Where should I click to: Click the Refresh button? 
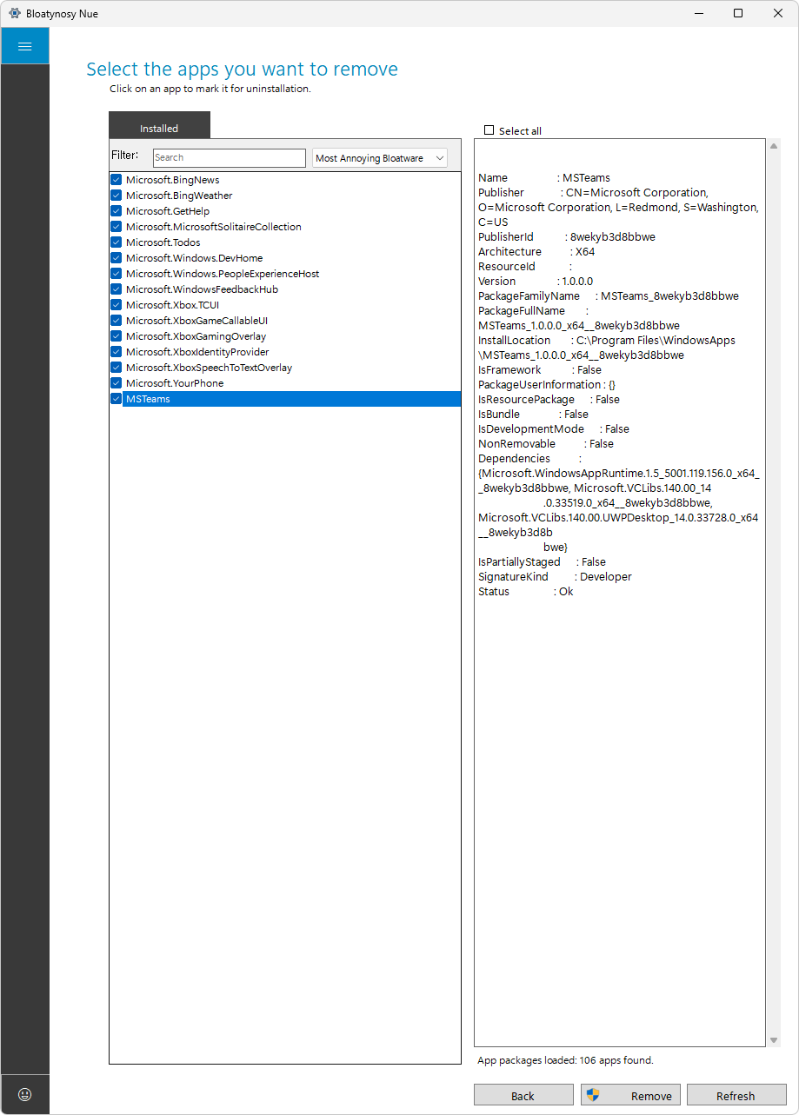(736, 1095)
